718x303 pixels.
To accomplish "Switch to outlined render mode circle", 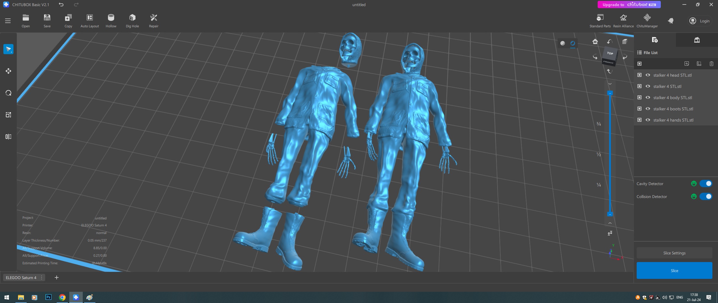I will (573, 43).
